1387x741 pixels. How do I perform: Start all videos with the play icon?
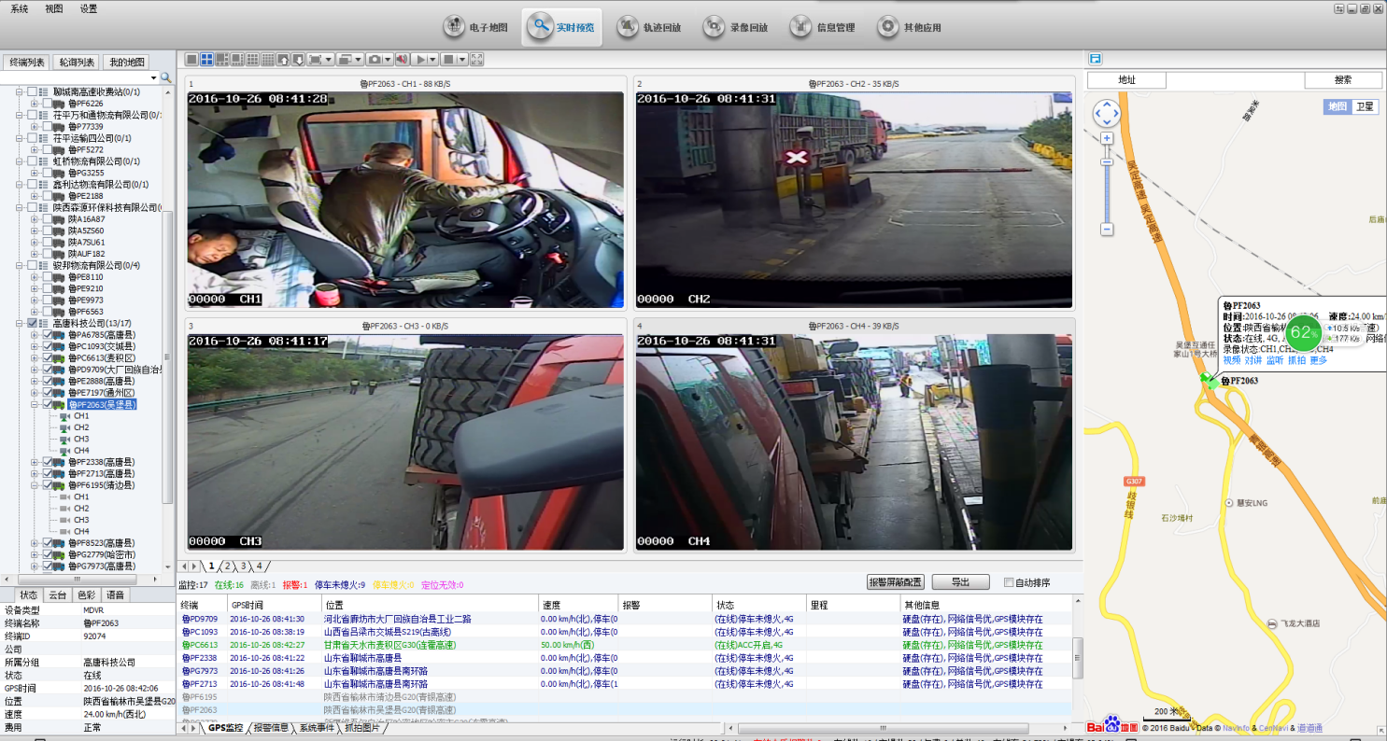pos(420,59)
